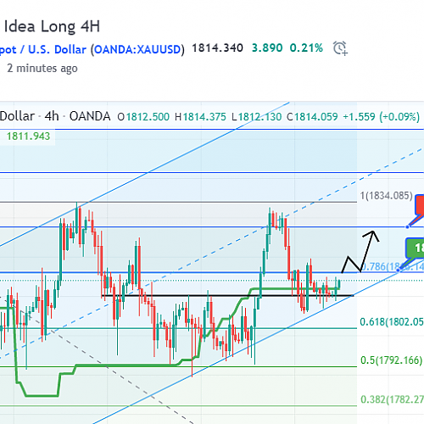Image resolution: width=424 pixels, height=424 pixels.
Task: Select the 1811.943 indicator value label
Action: (28, 137)
